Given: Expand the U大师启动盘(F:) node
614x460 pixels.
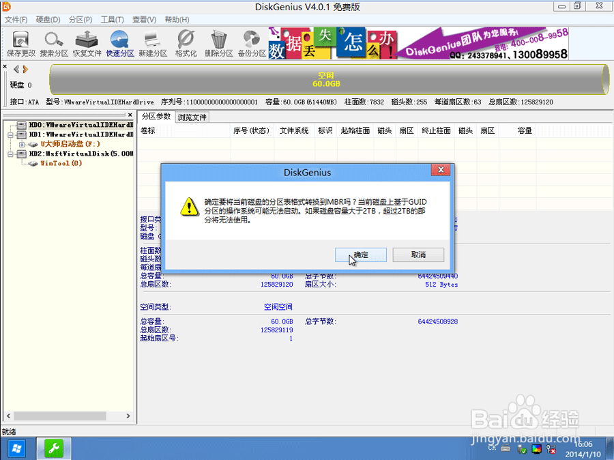Looking at the screenshot, I should pos(22,144).
